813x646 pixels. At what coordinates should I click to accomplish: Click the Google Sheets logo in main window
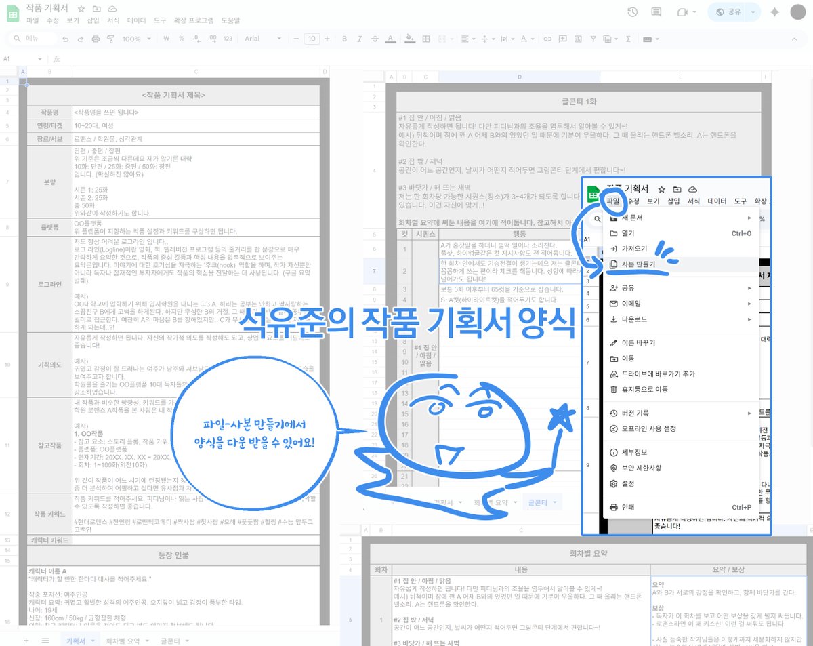(x=12, y=14)
